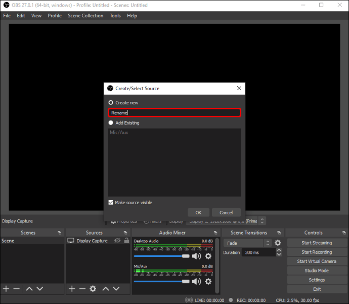The height and width of the screenshot is (304, 349).
Task: Open the Profile menu
Action: pyautogui.click(x=55, y=16)
